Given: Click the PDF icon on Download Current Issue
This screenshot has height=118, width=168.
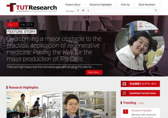Looking at the screenshot, I should [x=124, y=93].
